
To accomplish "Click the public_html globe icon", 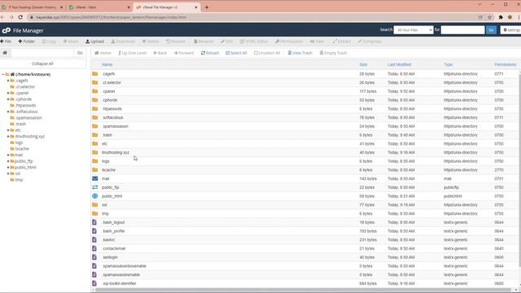I will coord(95,196).
